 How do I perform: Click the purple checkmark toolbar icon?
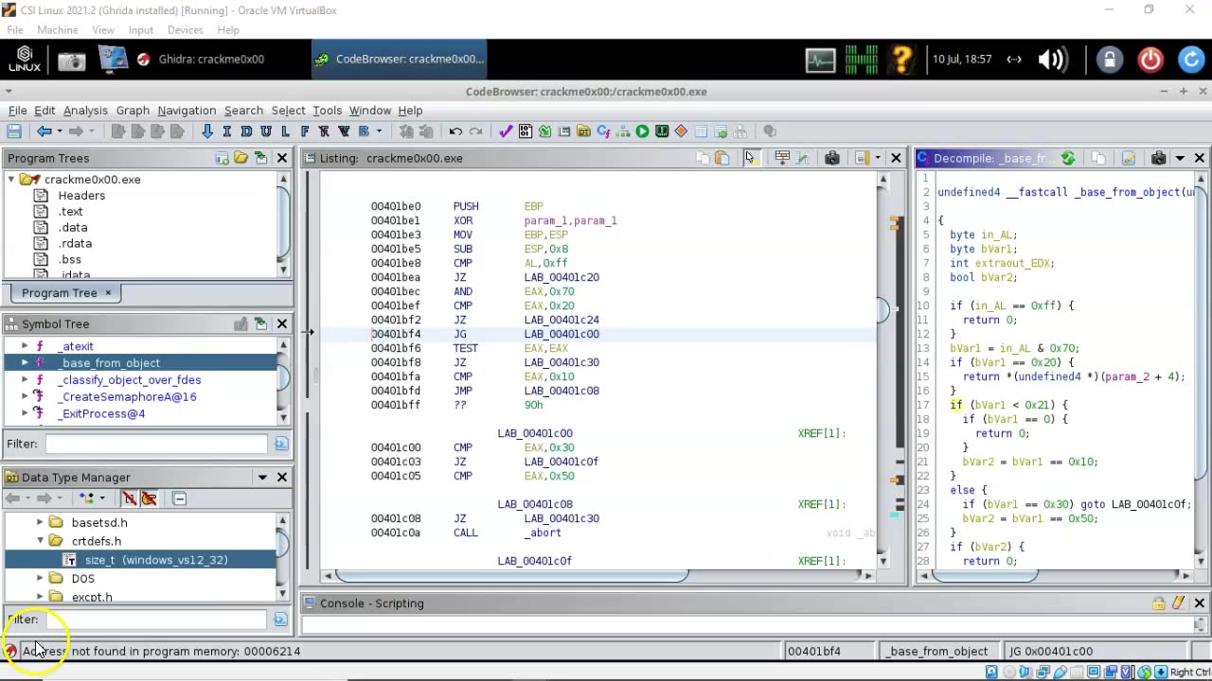[506, 131]
